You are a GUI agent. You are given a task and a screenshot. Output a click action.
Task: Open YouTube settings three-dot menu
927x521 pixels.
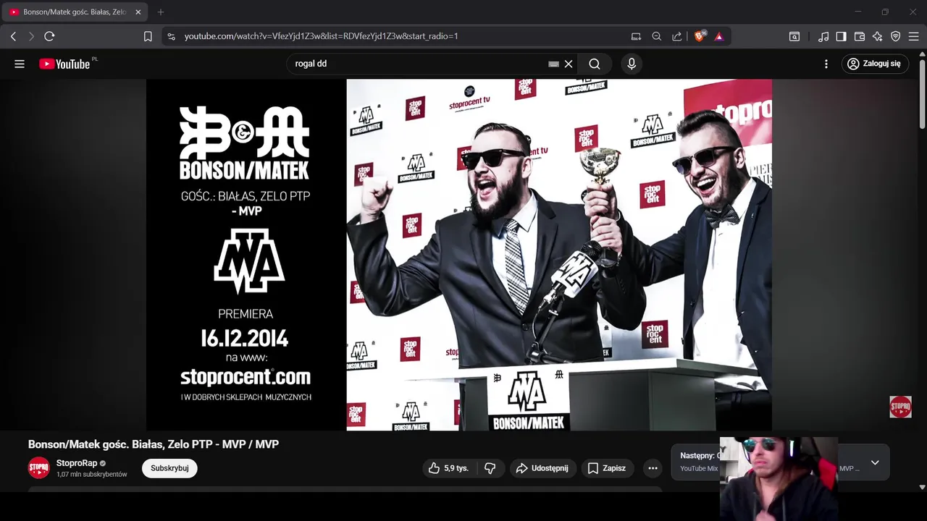pos(826,64)
